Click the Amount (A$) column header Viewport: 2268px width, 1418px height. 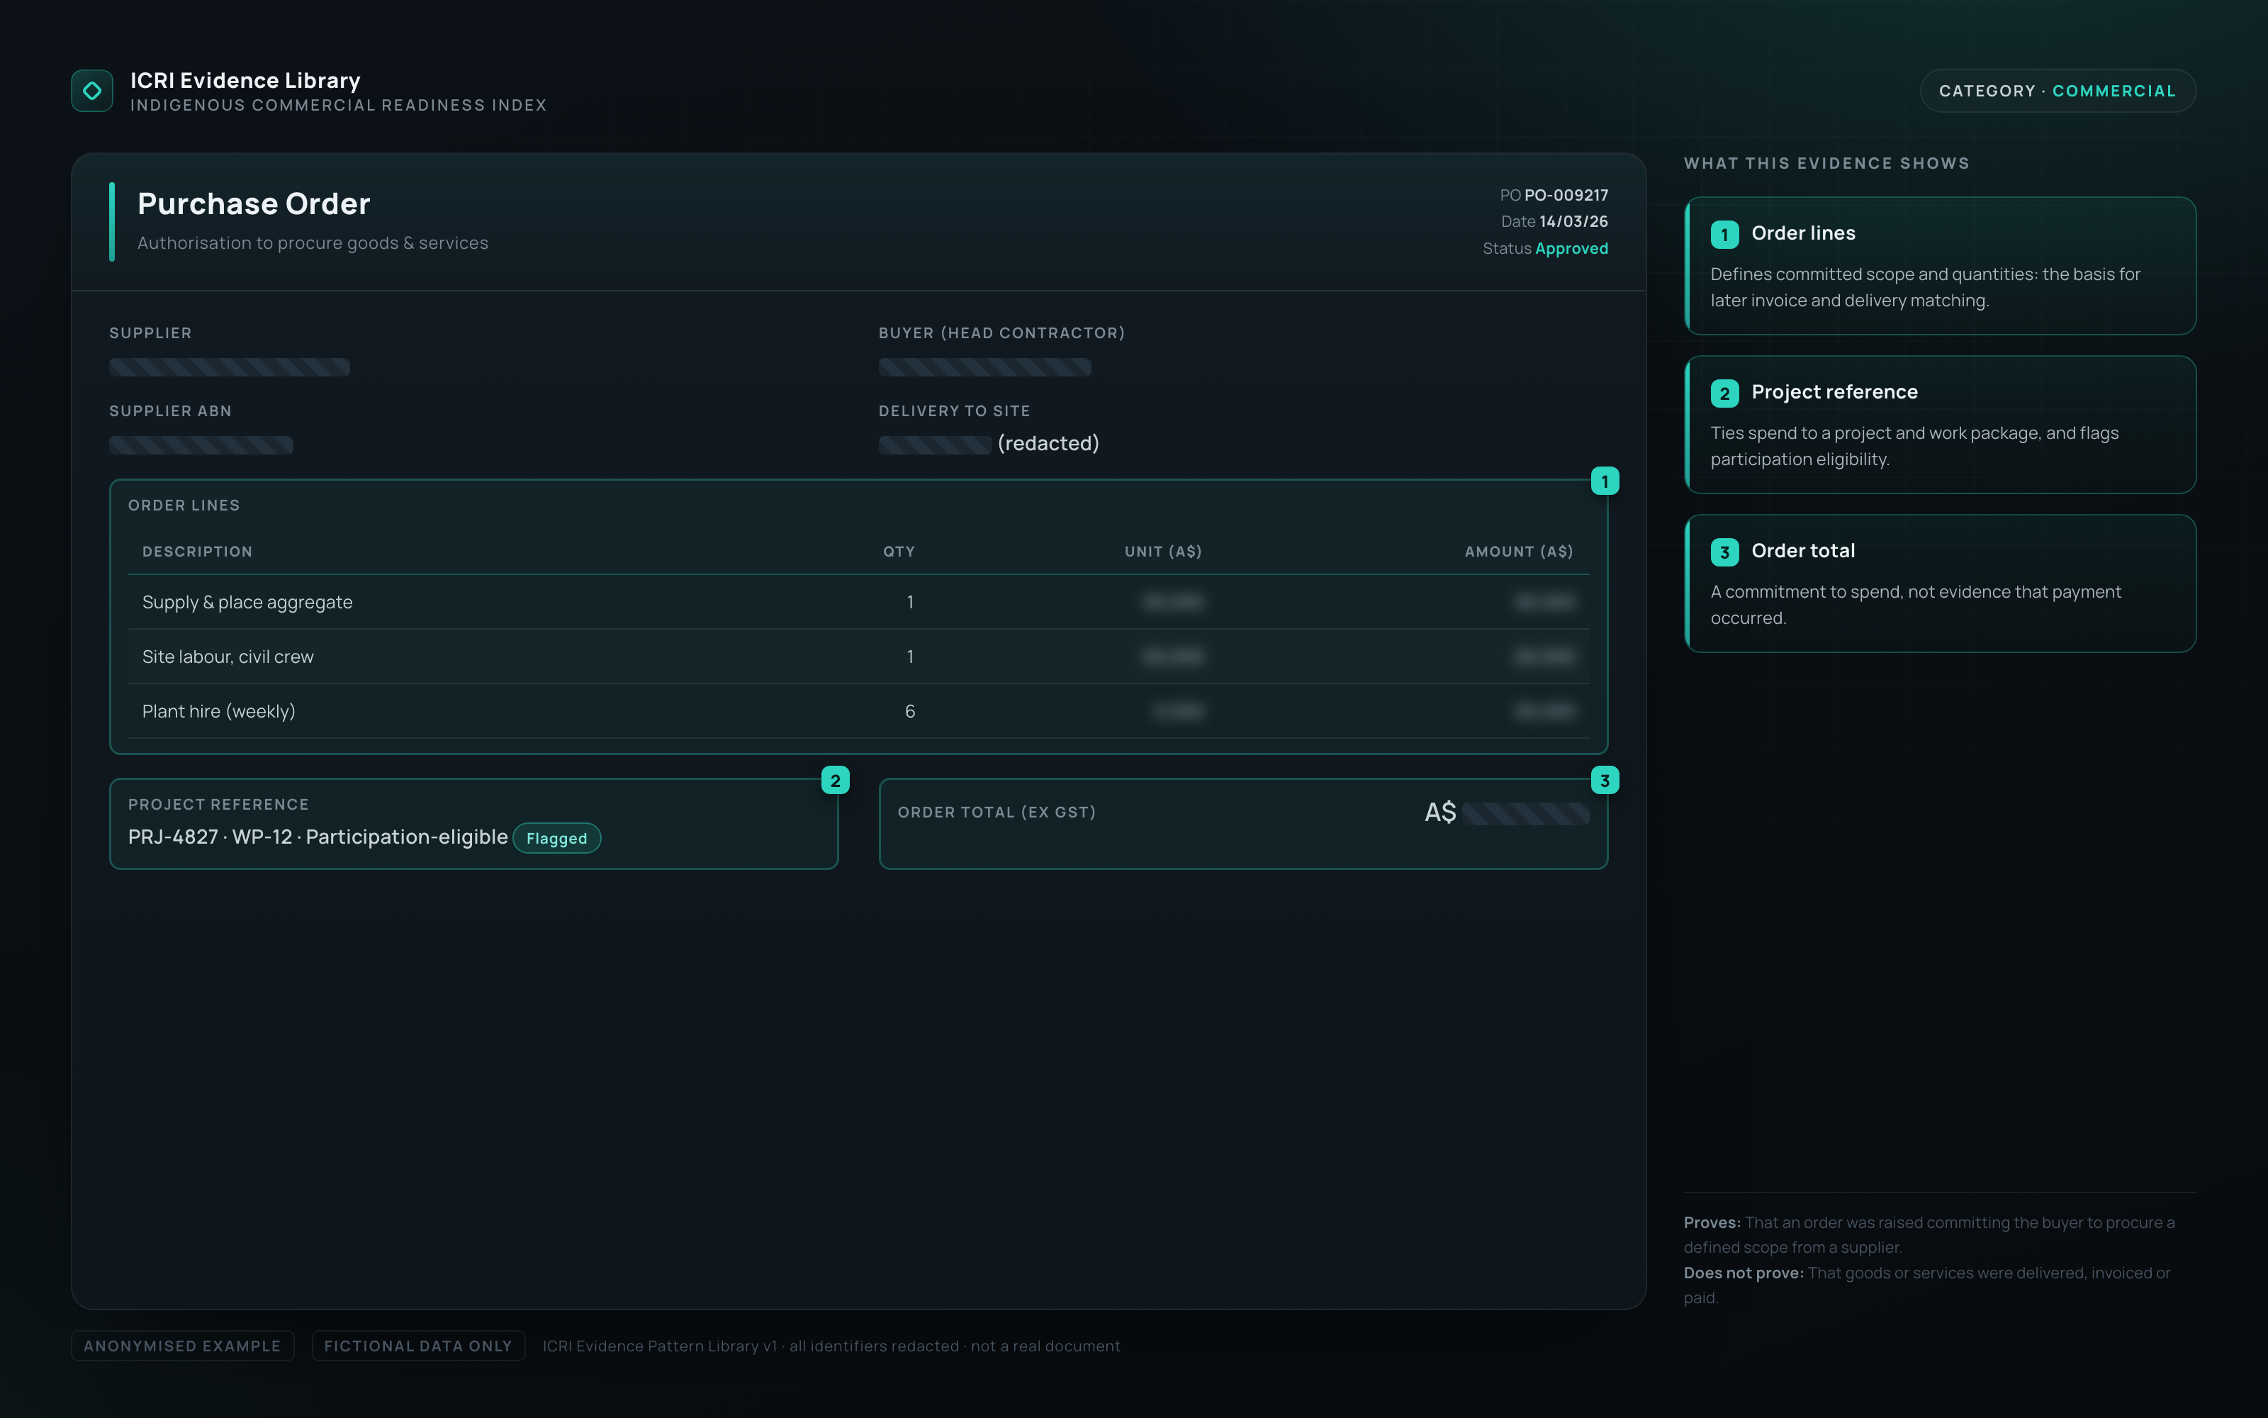[x=1519, y=552]
